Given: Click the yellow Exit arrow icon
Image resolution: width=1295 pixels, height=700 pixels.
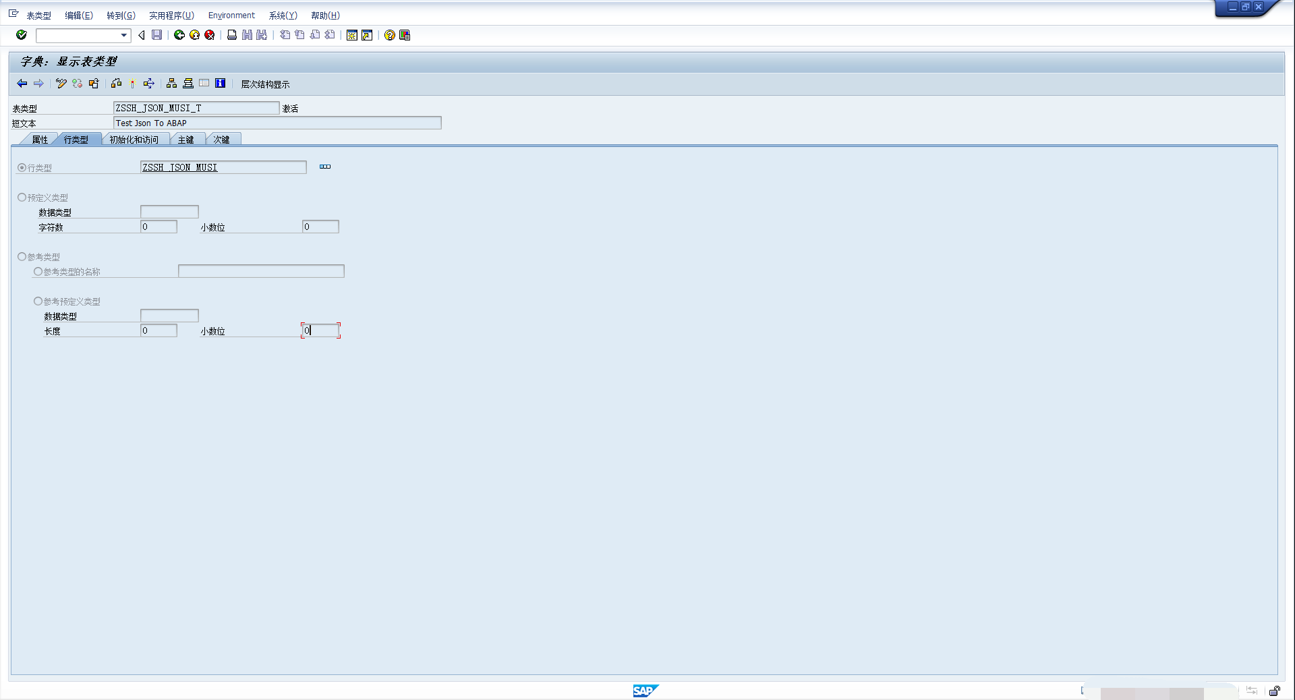Looking at the screenshot, I should [x=194, y=35].
